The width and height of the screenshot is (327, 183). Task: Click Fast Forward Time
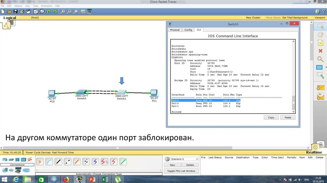[x=63, y=153]
